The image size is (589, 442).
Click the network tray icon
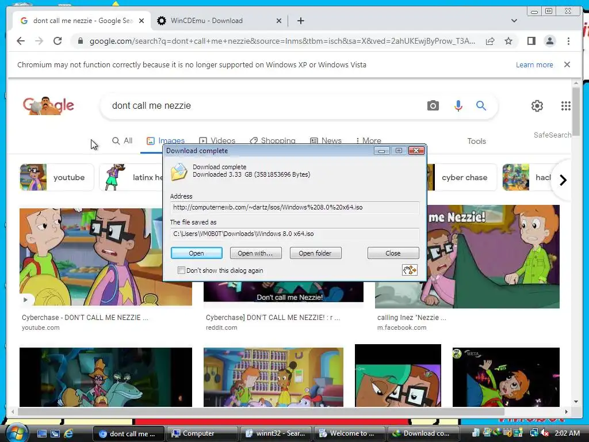point(534,433)
